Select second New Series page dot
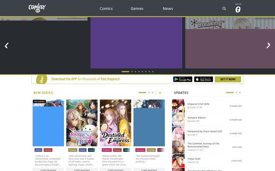Viewport: 275px width, 171px height. pos(149,92)
